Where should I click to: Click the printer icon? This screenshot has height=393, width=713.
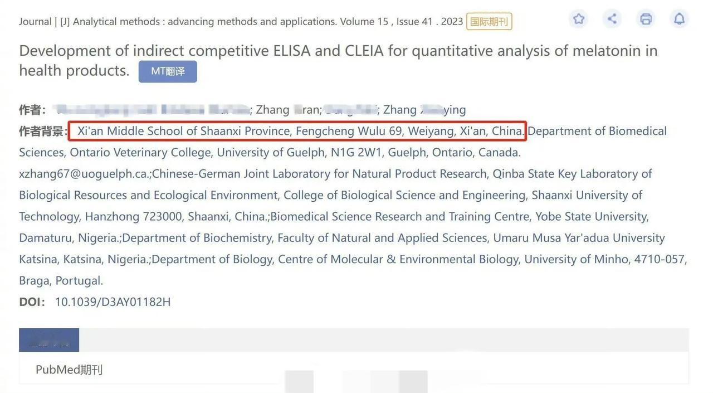(646, 19)
